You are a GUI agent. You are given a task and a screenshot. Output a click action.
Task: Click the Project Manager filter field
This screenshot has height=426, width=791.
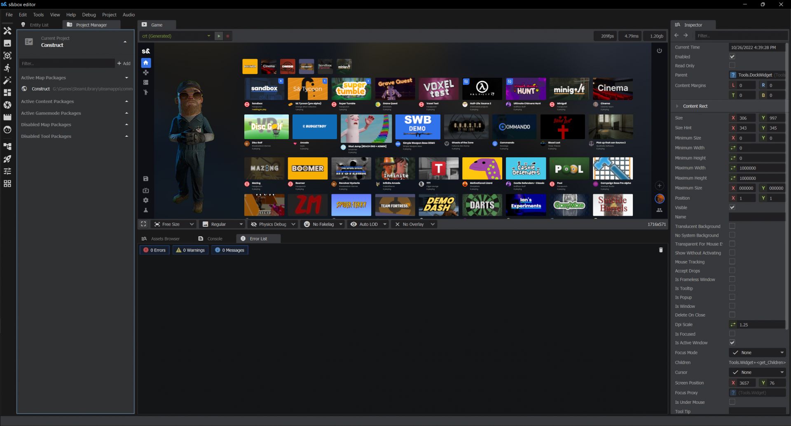click(67, 63)
